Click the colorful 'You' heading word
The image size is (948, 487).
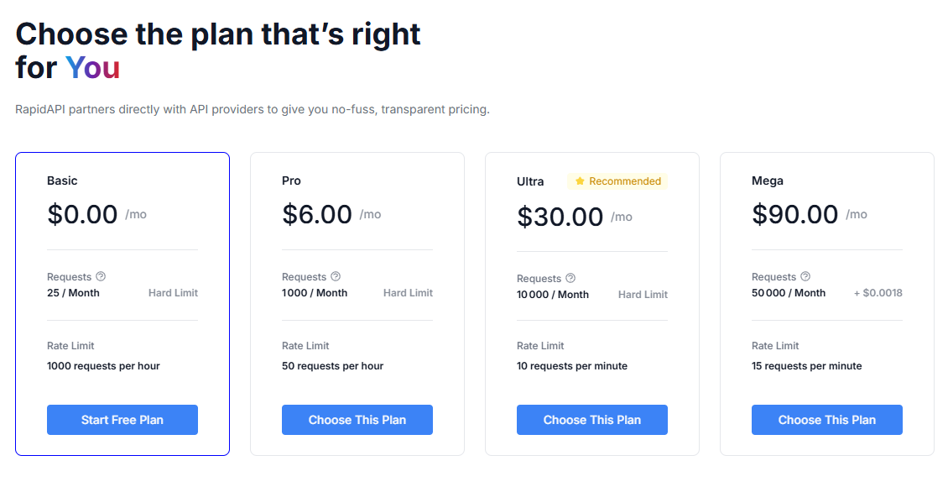coord(92,68)
